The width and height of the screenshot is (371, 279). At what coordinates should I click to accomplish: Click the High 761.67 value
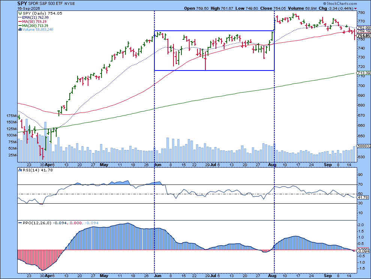pyautogui.click(x=222, y=8)
